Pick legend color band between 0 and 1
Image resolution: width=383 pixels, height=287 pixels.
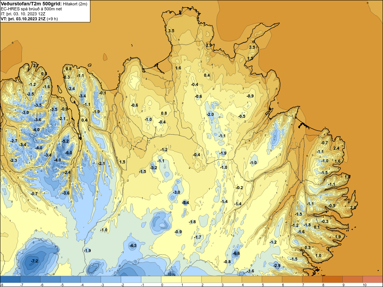click(171, 279)
